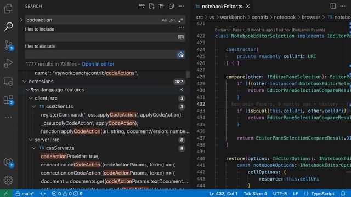Change end of line sequence LF

pos(296,193)
